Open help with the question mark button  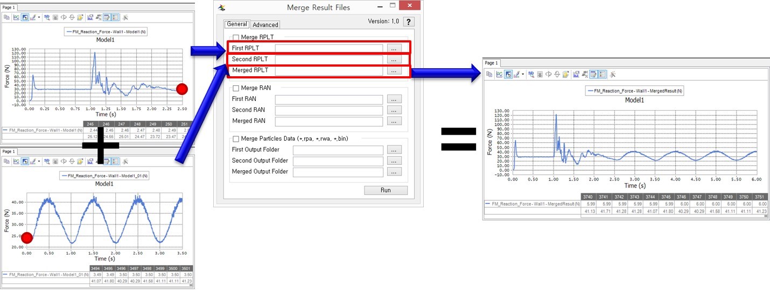[409, 21]
